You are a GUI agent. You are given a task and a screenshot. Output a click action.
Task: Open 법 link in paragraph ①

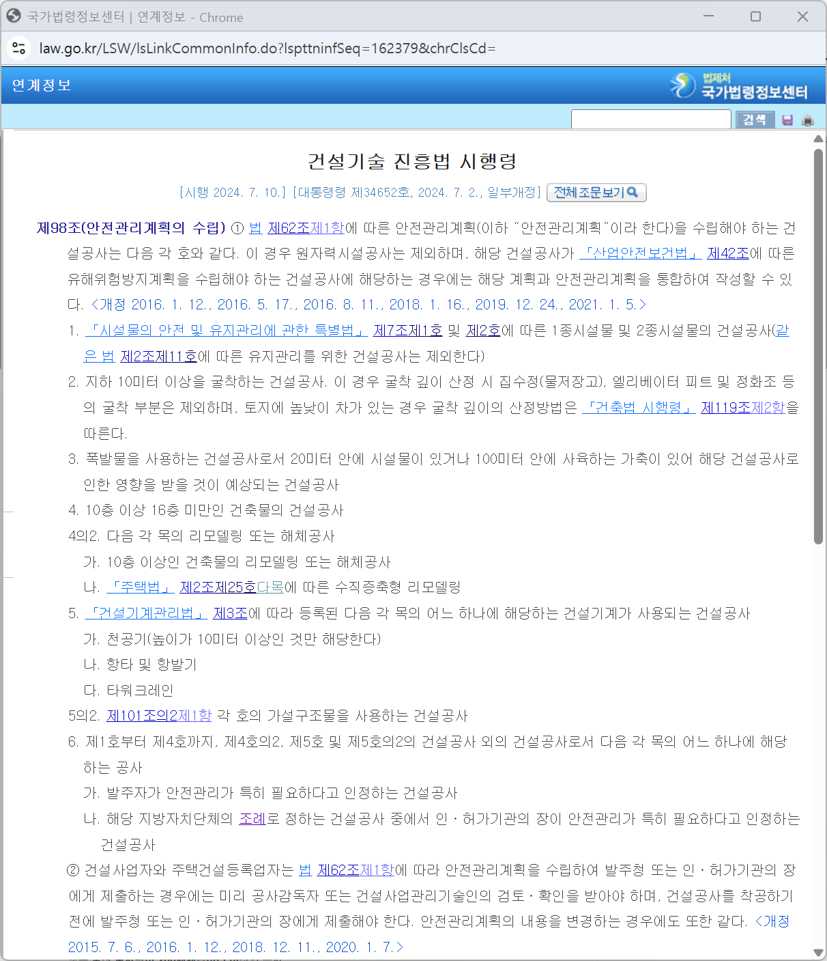click(256, 228)
